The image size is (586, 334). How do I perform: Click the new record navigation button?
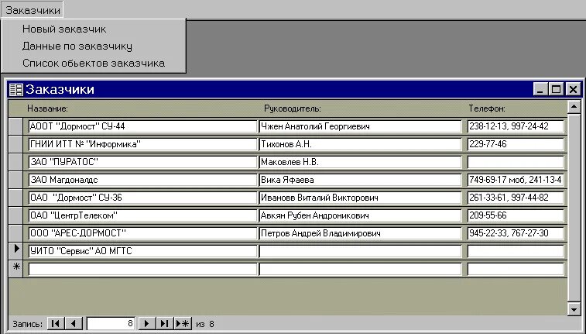(183, 323)
